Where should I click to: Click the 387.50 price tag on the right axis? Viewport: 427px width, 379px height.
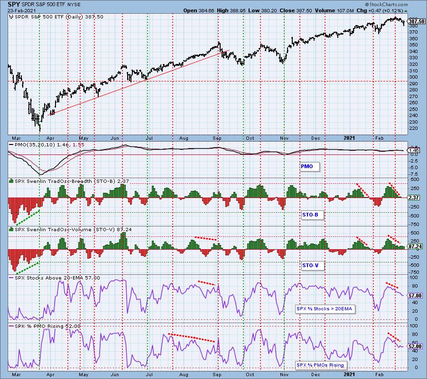pyautogui.click(x=417, y=21)
